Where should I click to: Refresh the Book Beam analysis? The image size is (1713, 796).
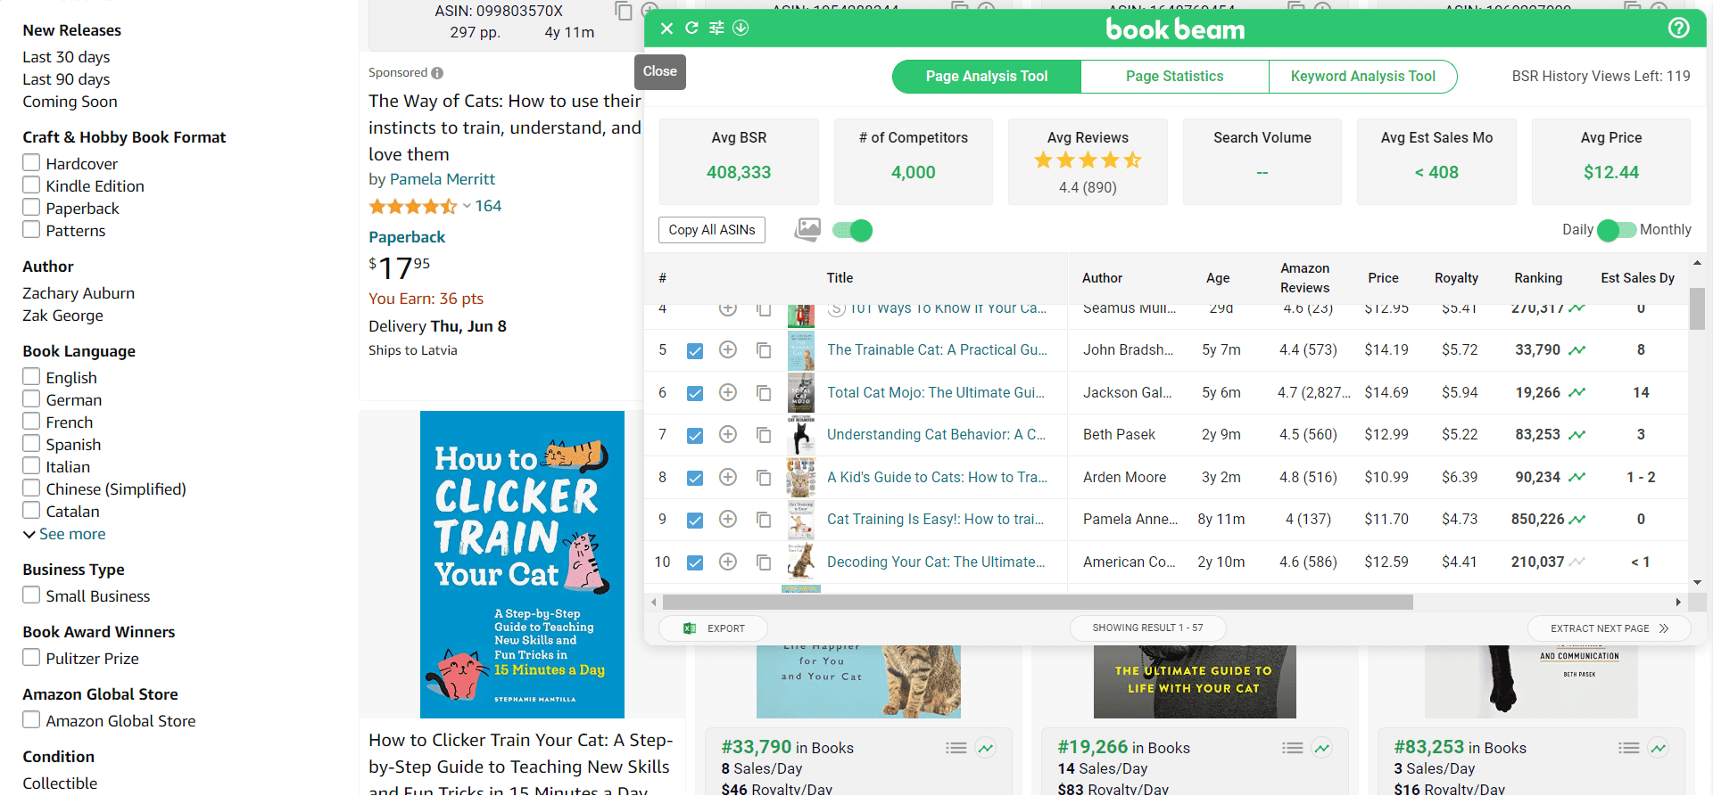pos(691,28)
